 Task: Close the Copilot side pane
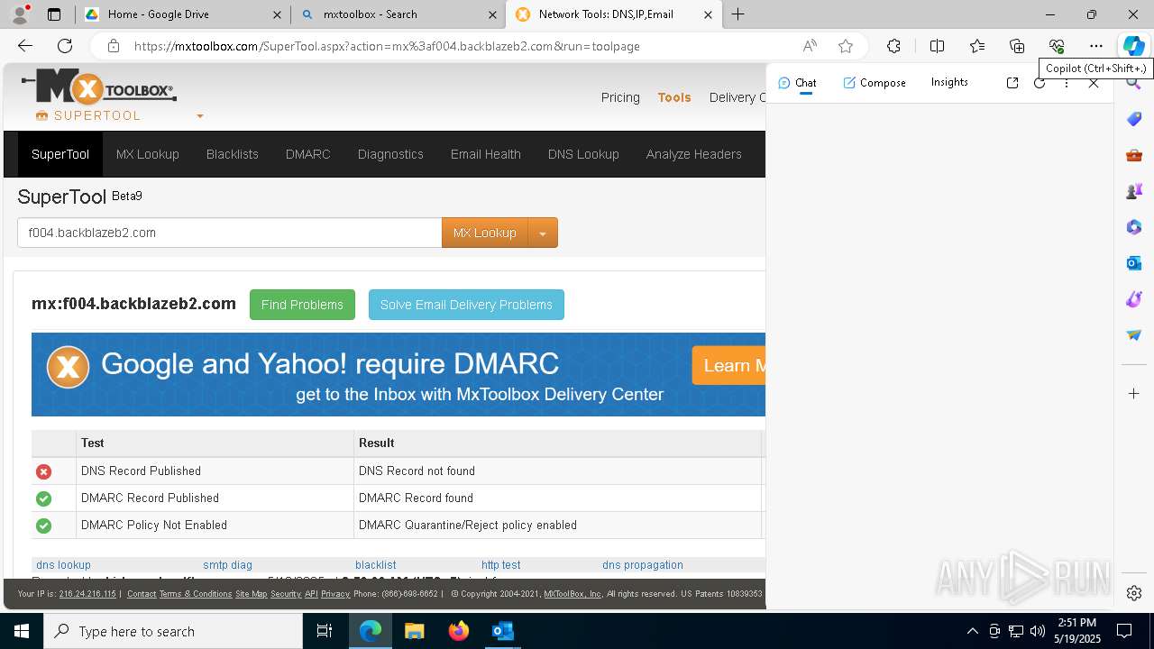pyautogui.click(x=1094, y=82)
